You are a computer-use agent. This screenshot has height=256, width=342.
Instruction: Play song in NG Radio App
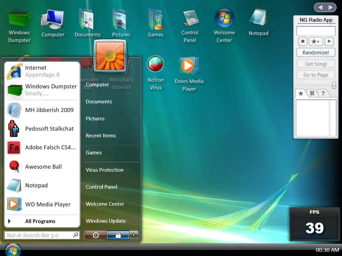tap(329, 41)
